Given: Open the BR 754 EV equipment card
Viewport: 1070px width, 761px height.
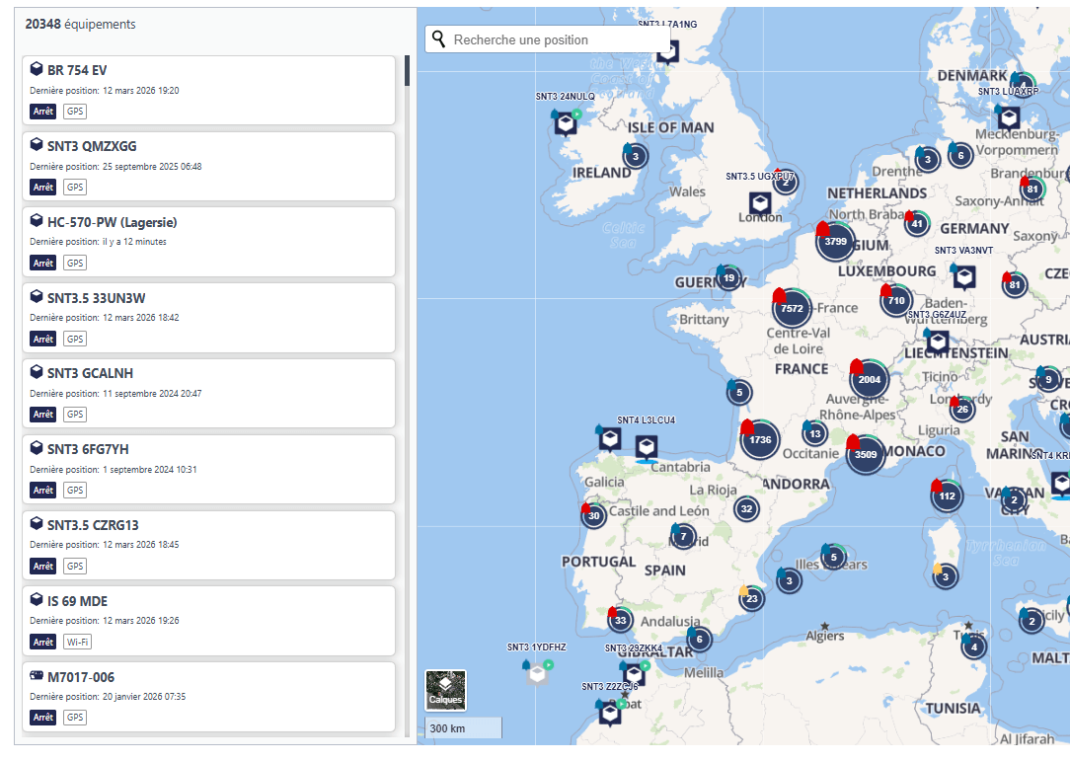Looking at the screenshot, I should pos(209,90).
